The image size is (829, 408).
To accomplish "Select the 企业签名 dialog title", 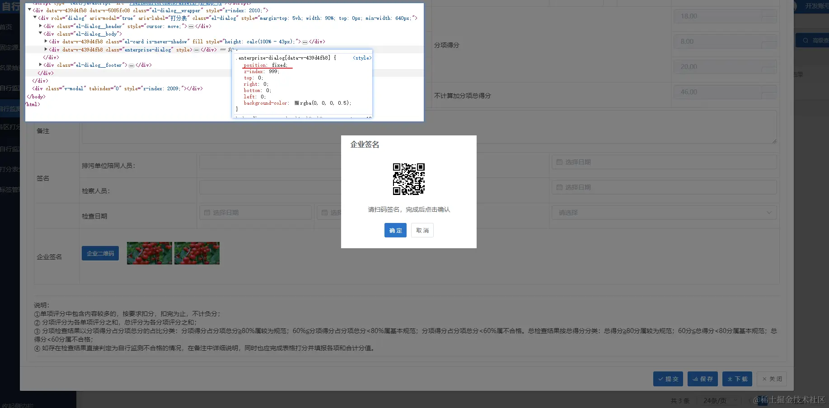I will tap(365, 144).
